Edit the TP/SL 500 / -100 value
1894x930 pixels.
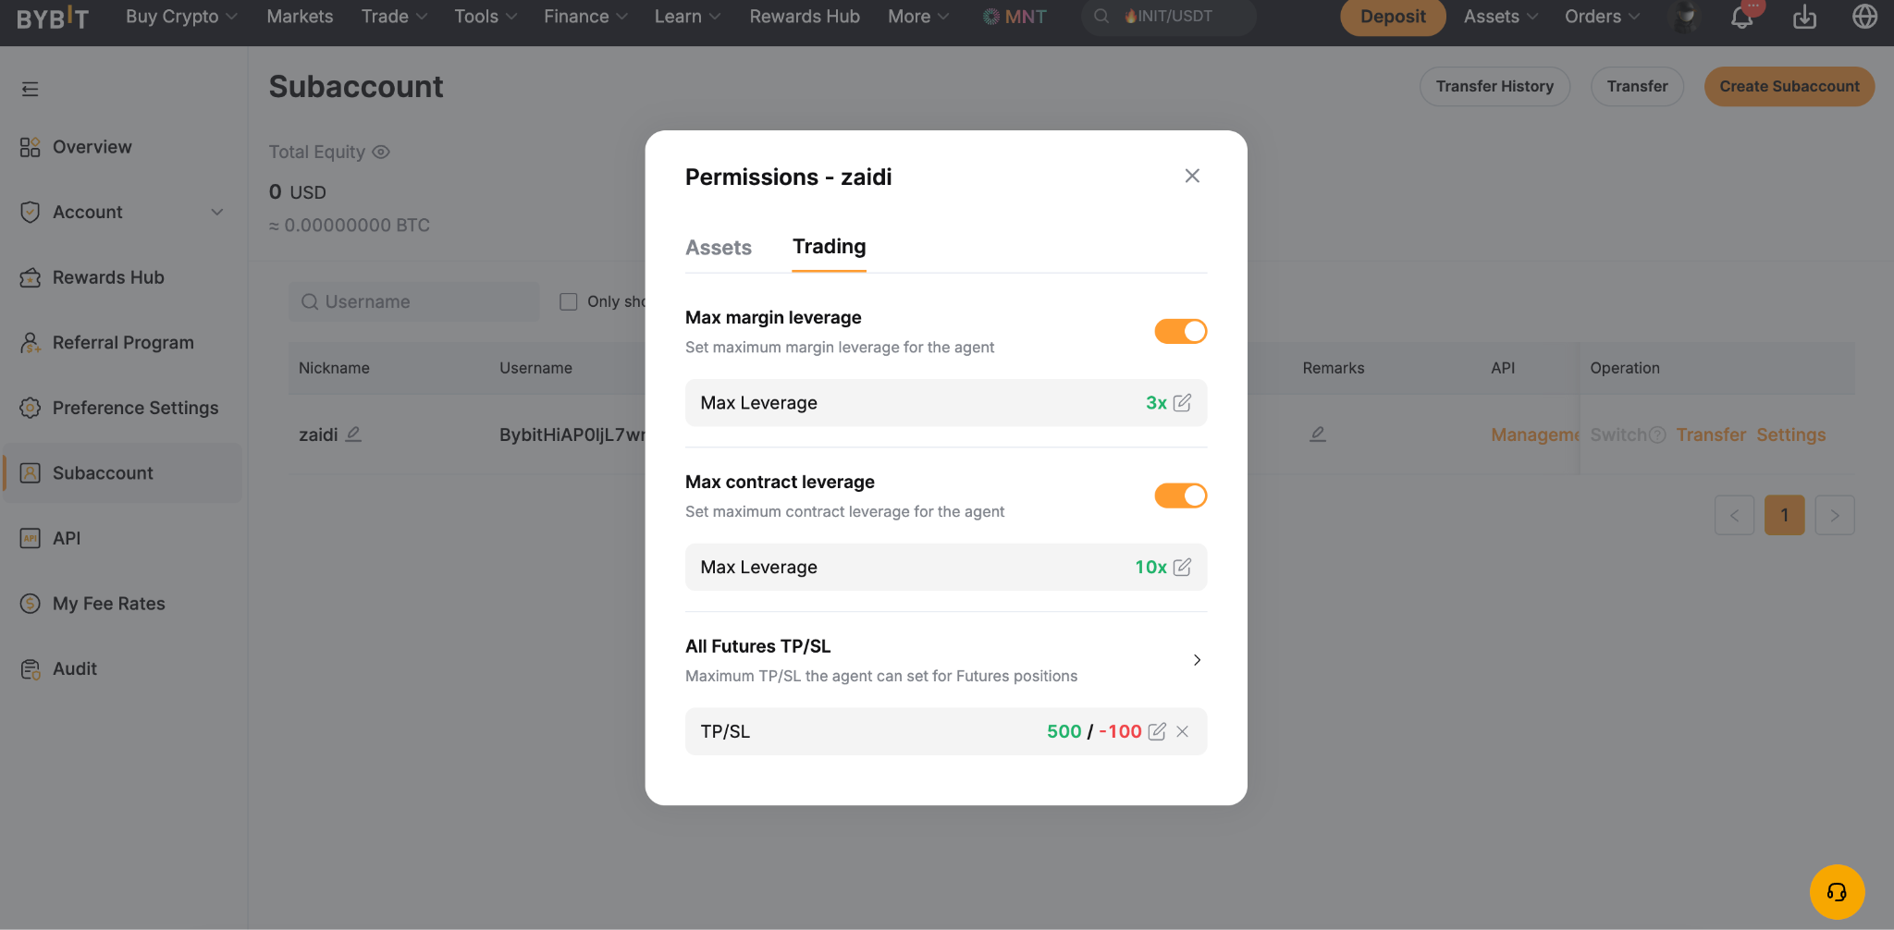tap(1157, 732)
